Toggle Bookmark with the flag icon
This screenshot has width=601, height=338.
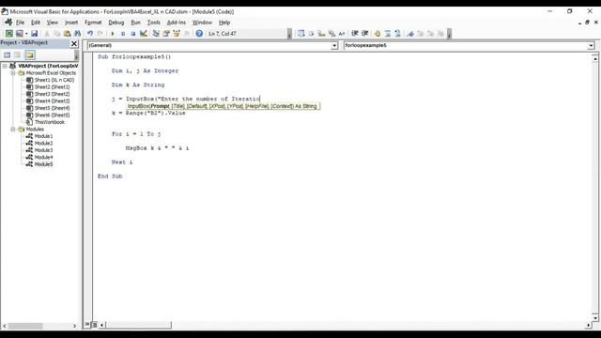tap(410, 34)
